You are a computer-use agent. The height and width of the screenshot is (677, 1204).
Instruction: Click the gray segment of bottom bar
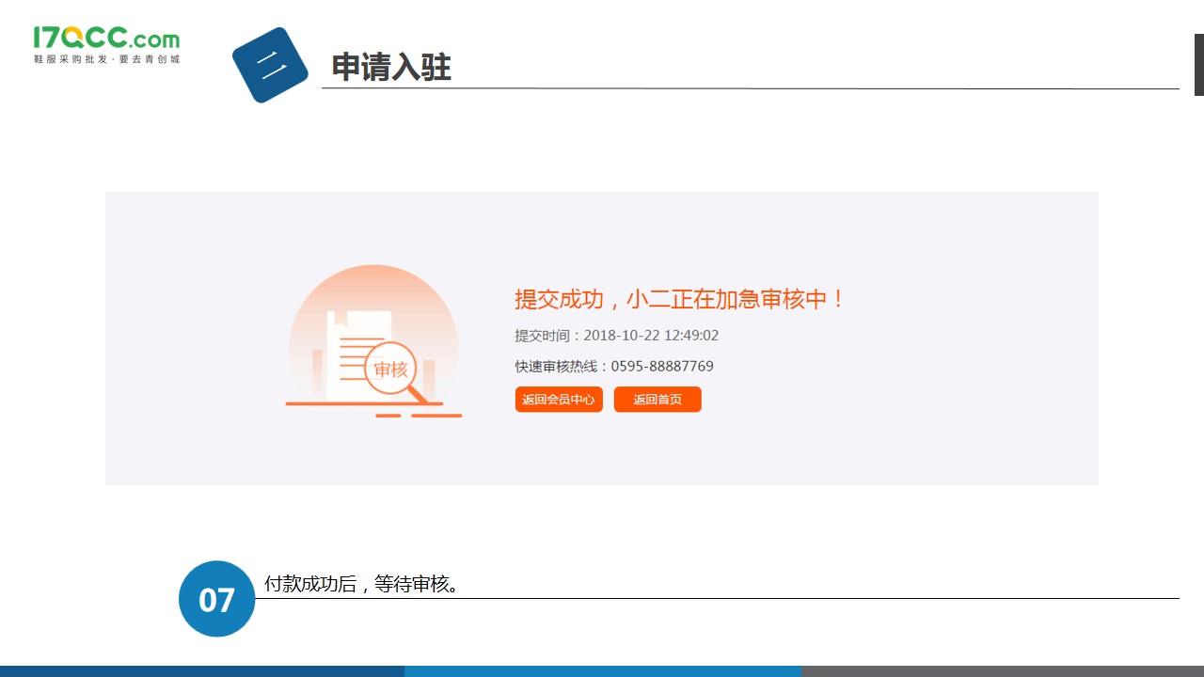(1002, 671)
